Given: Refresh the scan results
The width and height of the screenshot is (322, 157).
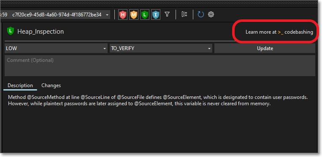Looking at the screenshot, I should (x=200, y=14).
